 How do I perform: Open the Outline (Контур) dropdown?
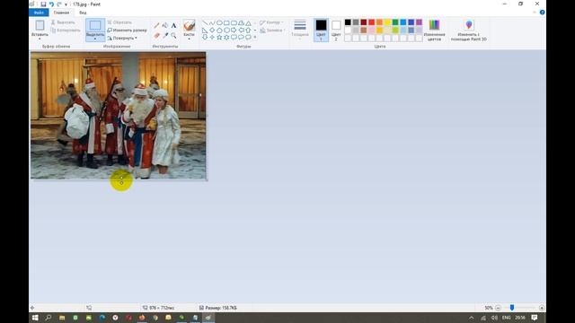(x=271, y=22)
